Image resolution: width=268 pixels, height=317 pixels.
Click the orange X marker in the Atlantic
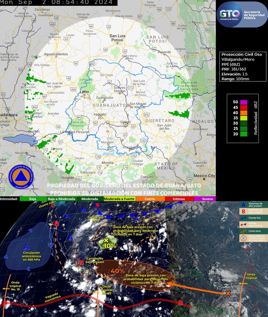[228, 293]
